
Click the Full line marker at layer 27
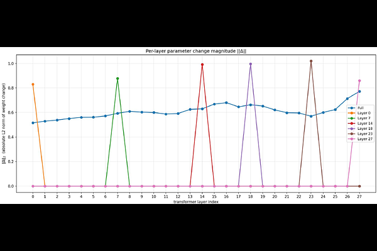pos(359,92)
